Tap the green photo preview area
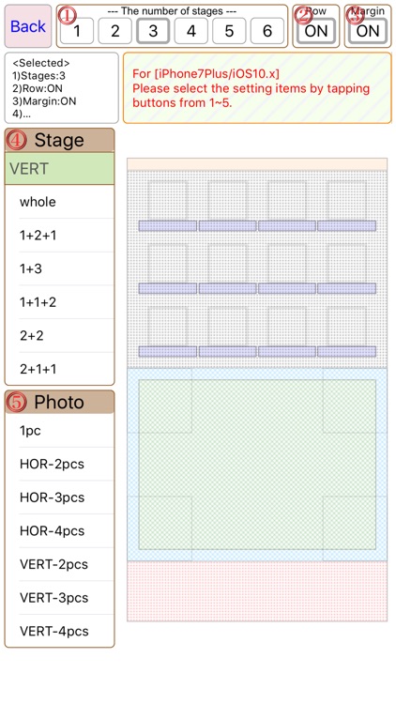The image size is (396, 704). tap(257, 465)
